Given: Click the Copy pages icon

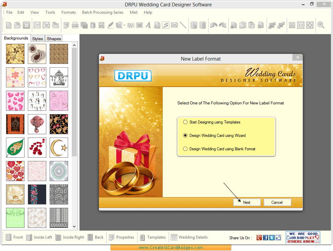Looking at the screenshot, I should coord(242,25).
